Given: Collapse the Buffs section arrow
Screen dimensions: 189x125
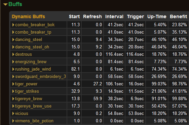Looking at the screenshot, I should point(5,4).
